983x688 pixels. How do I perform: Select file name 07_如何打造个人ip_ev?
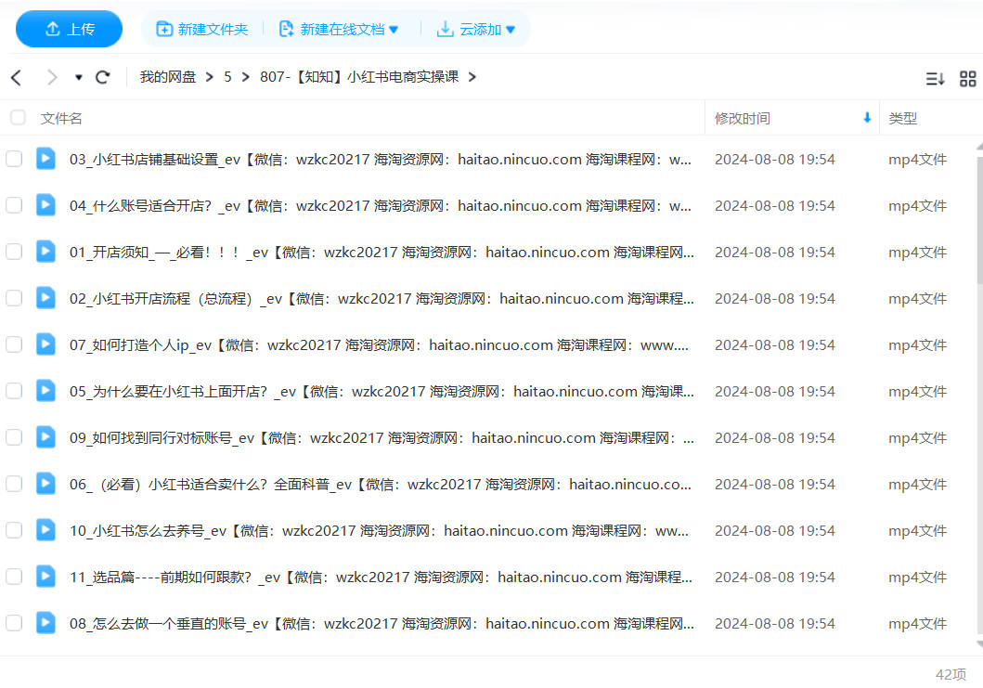379,345
